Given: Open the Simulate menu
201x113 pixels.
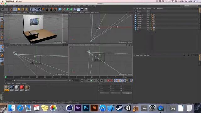Looking at the screenshot, I should coord(40,6).
